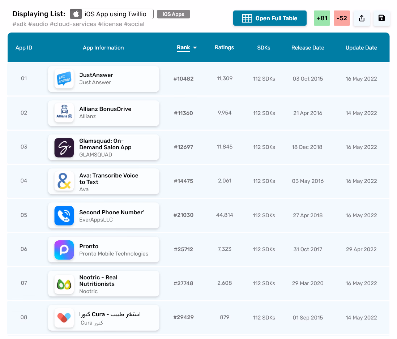Sort by Rank column header
Screen dimensions: 397x339
(183, 48)
